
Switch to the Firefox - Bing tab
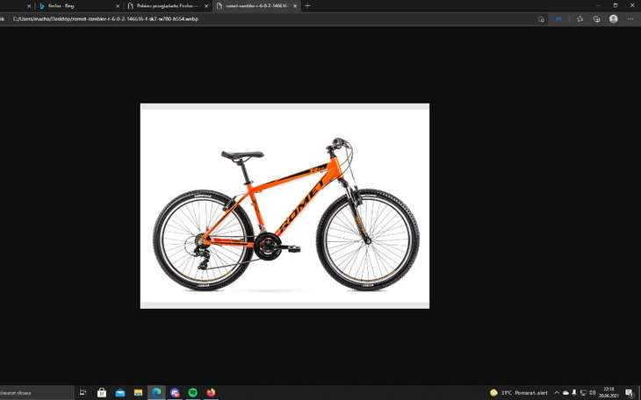pyautogui.click(x=70, y=6)
